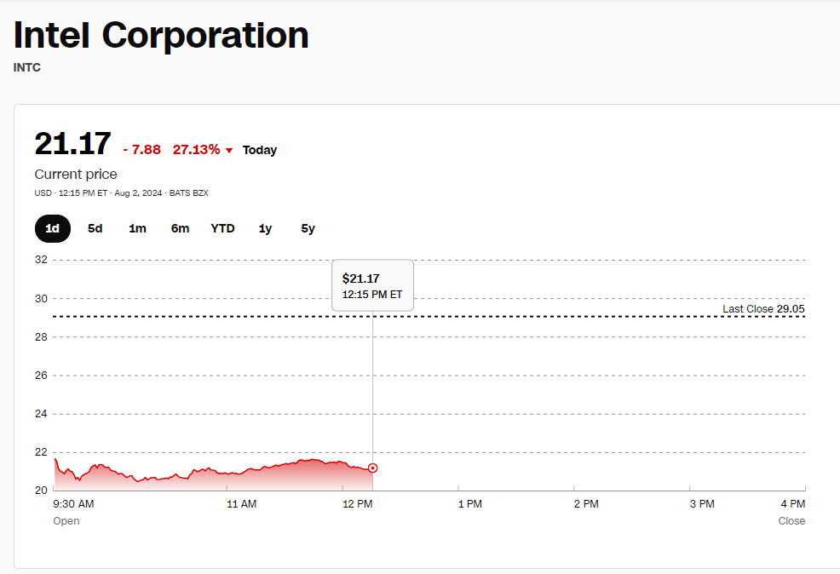The image size is (840, 574).
Task: Click the 4 PM axis label
Action: (793, 504)
